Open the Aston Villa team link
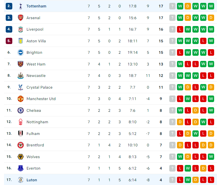 coord(36,41)
